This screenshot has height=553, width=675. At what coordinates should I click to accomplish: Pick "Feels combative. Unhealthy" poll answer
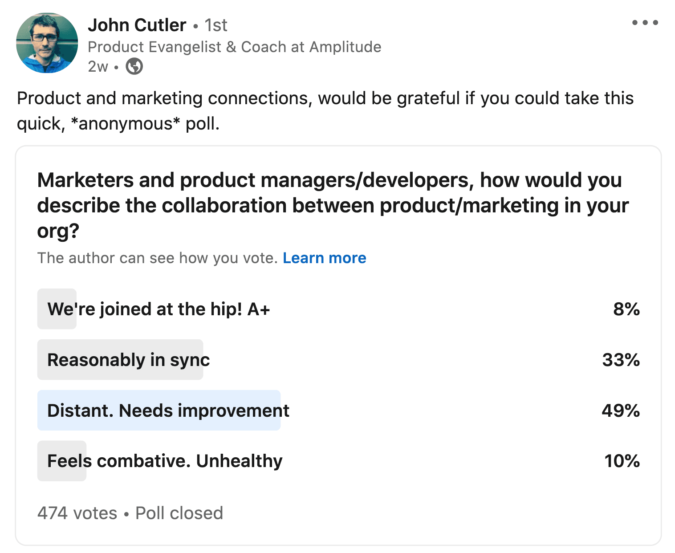(x=165, y=461)
